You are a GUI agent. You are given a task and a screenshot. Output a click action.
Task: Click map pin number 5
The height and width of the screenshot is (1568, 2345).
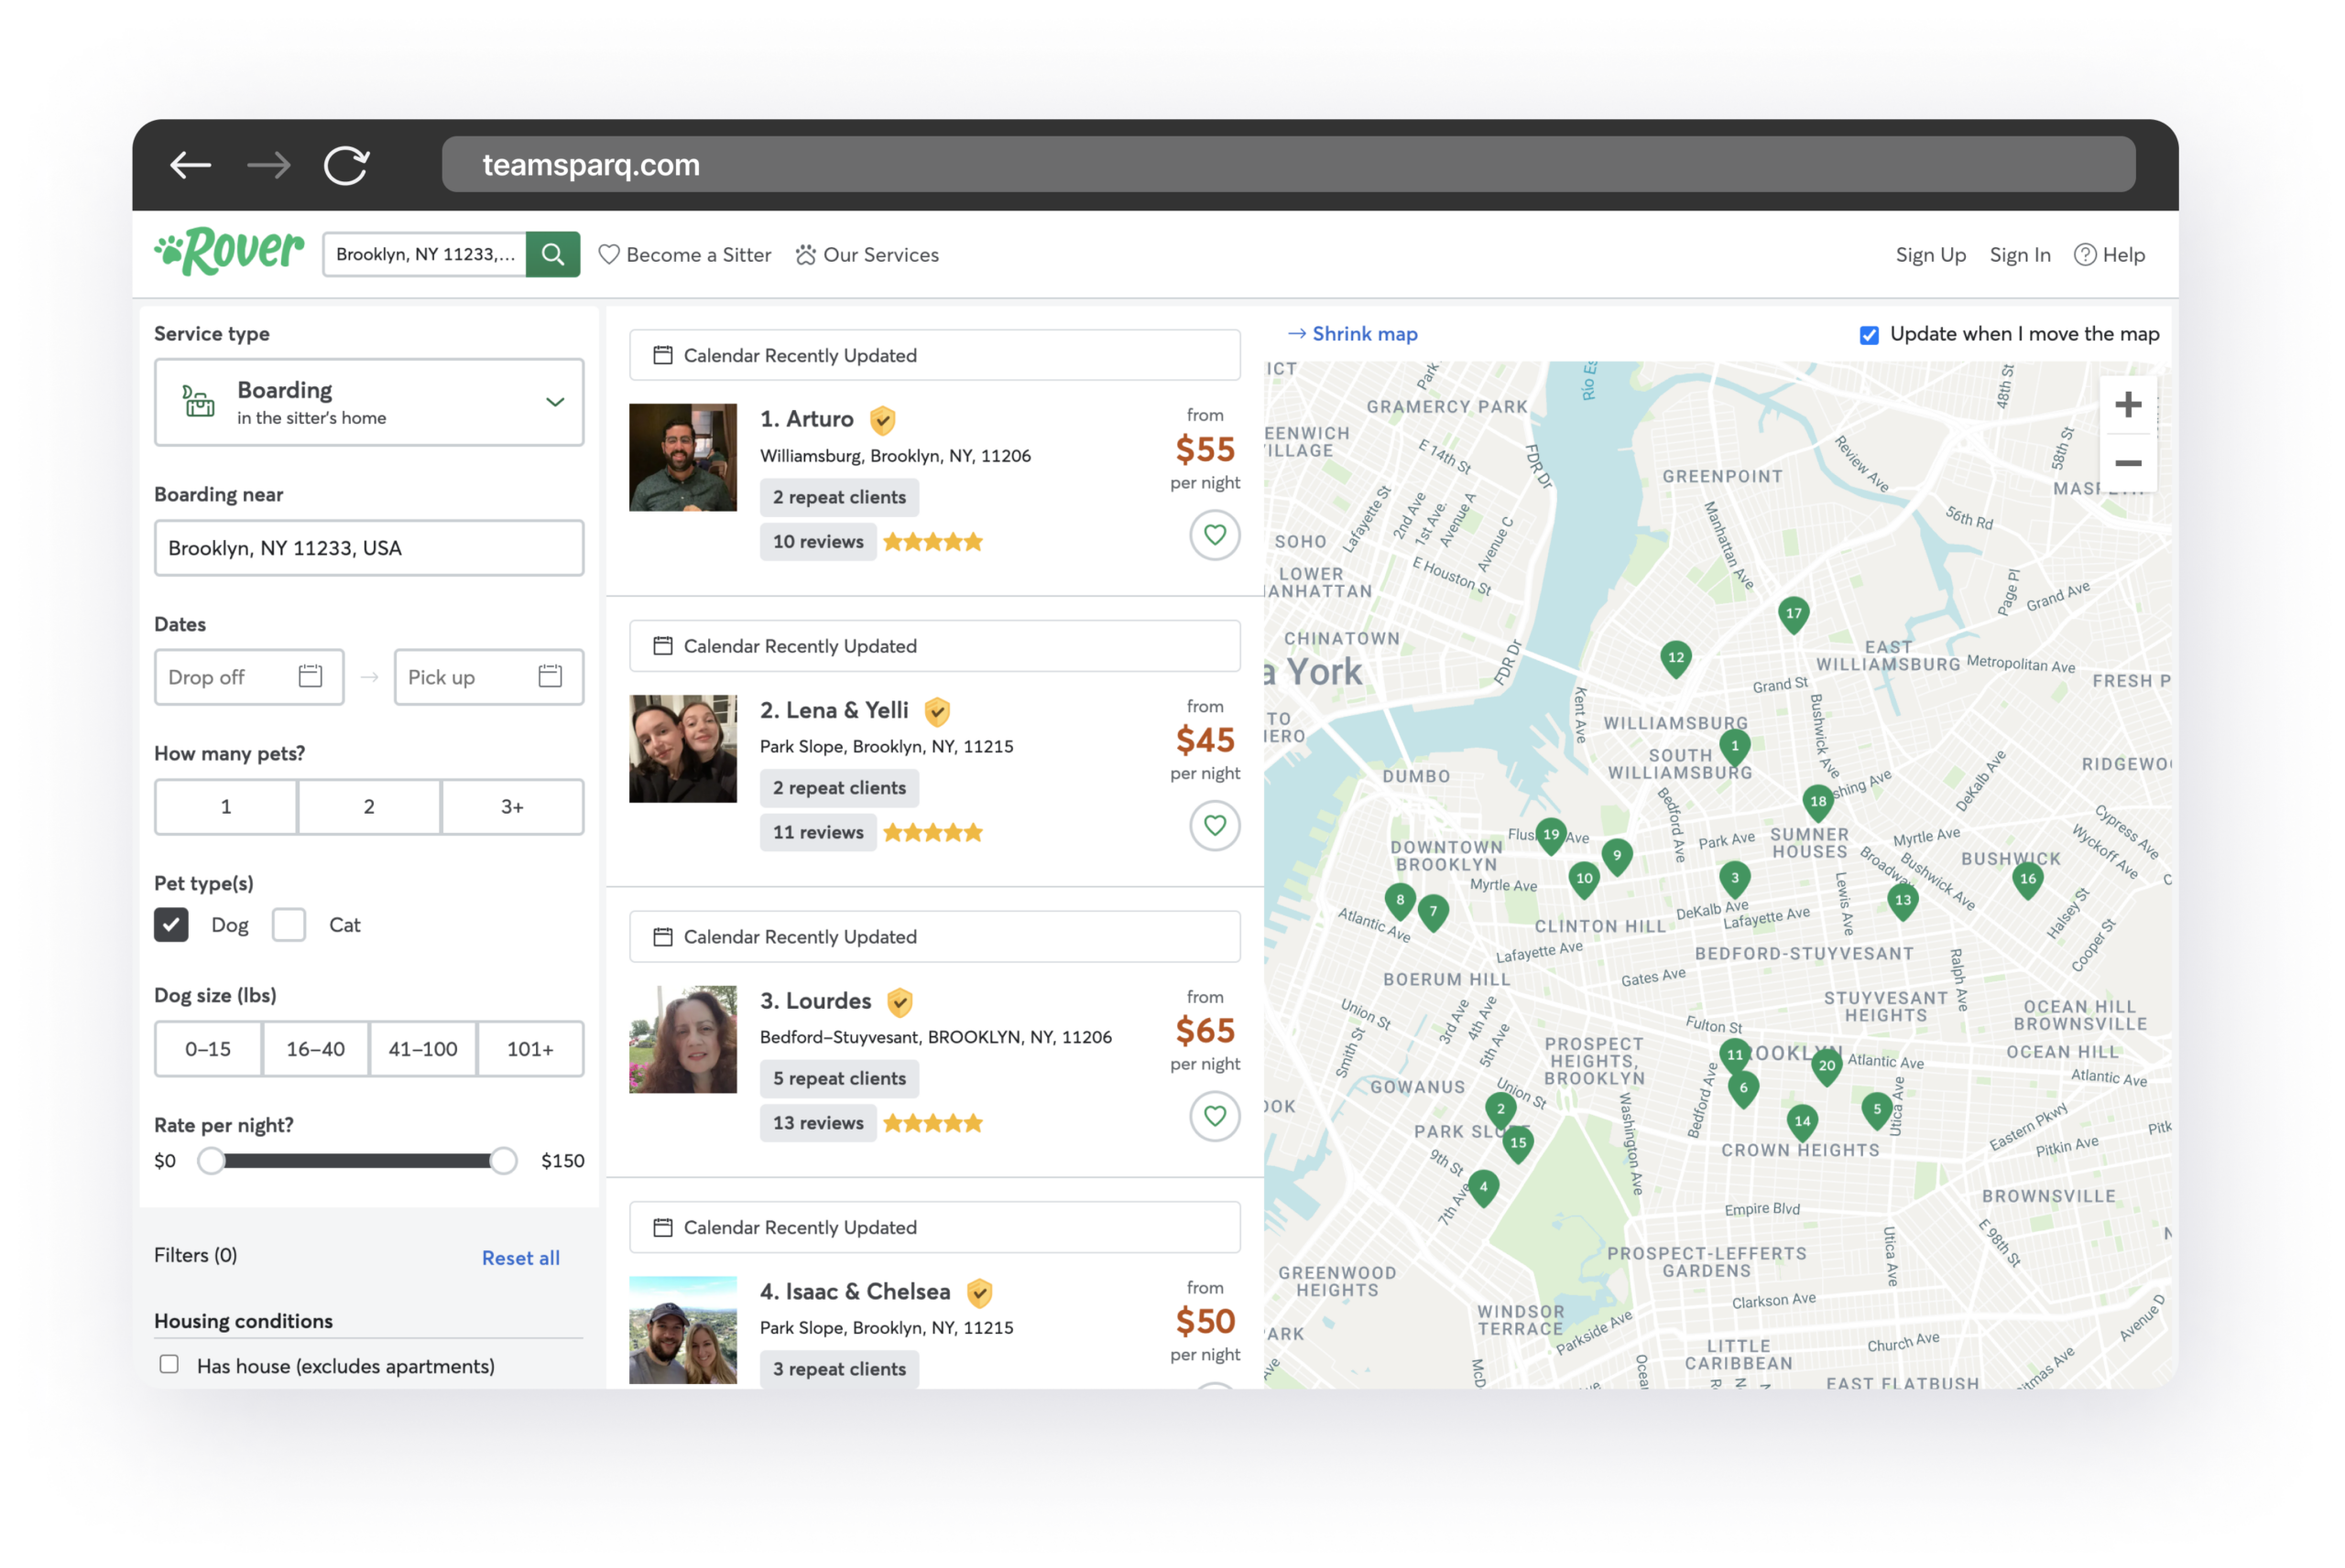tap(1877, 1110)
